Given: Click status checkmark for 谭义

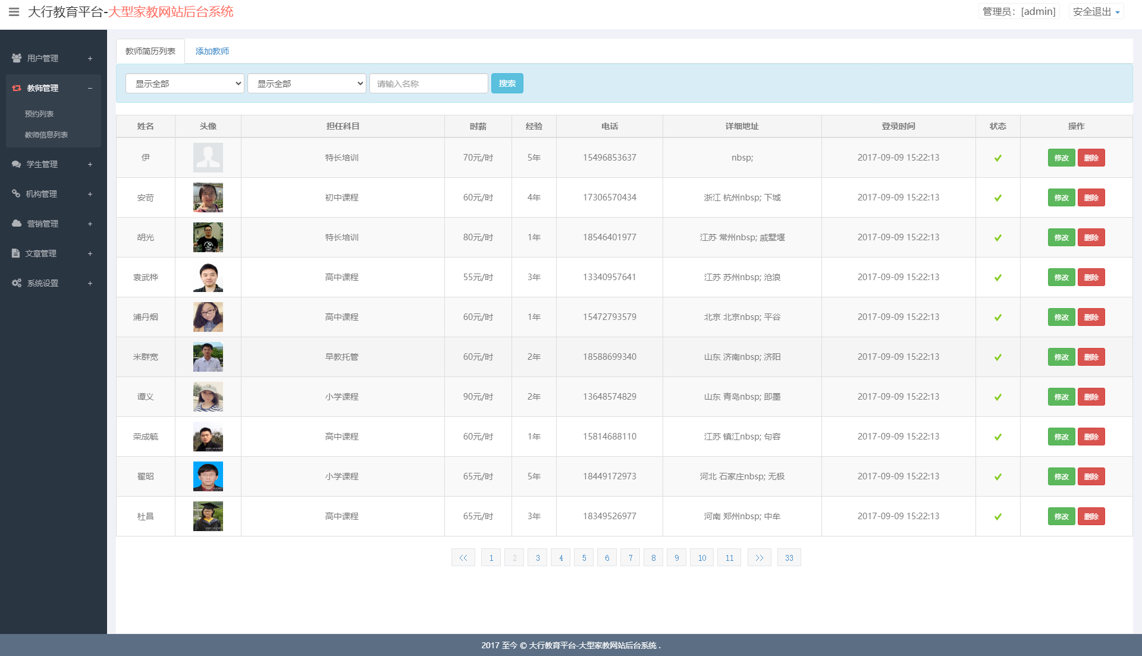Looking at the screenshot, I should (x=998, y=397).
